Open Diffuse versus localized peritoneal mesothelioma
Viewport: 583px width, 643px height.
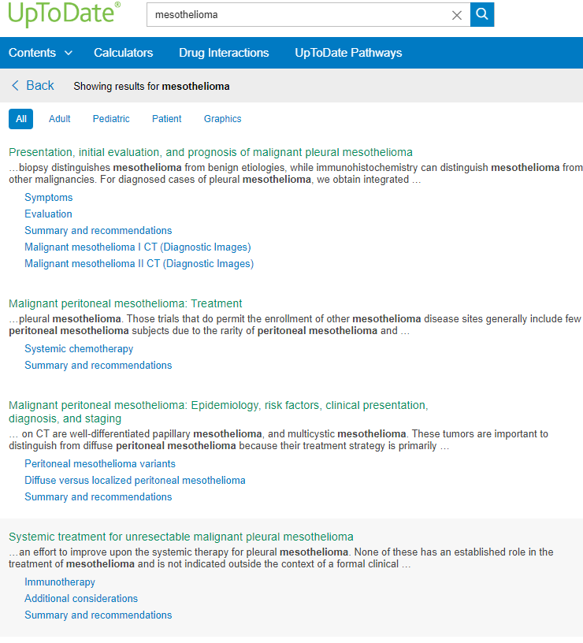pyautogui.click(x=135, y=480)
